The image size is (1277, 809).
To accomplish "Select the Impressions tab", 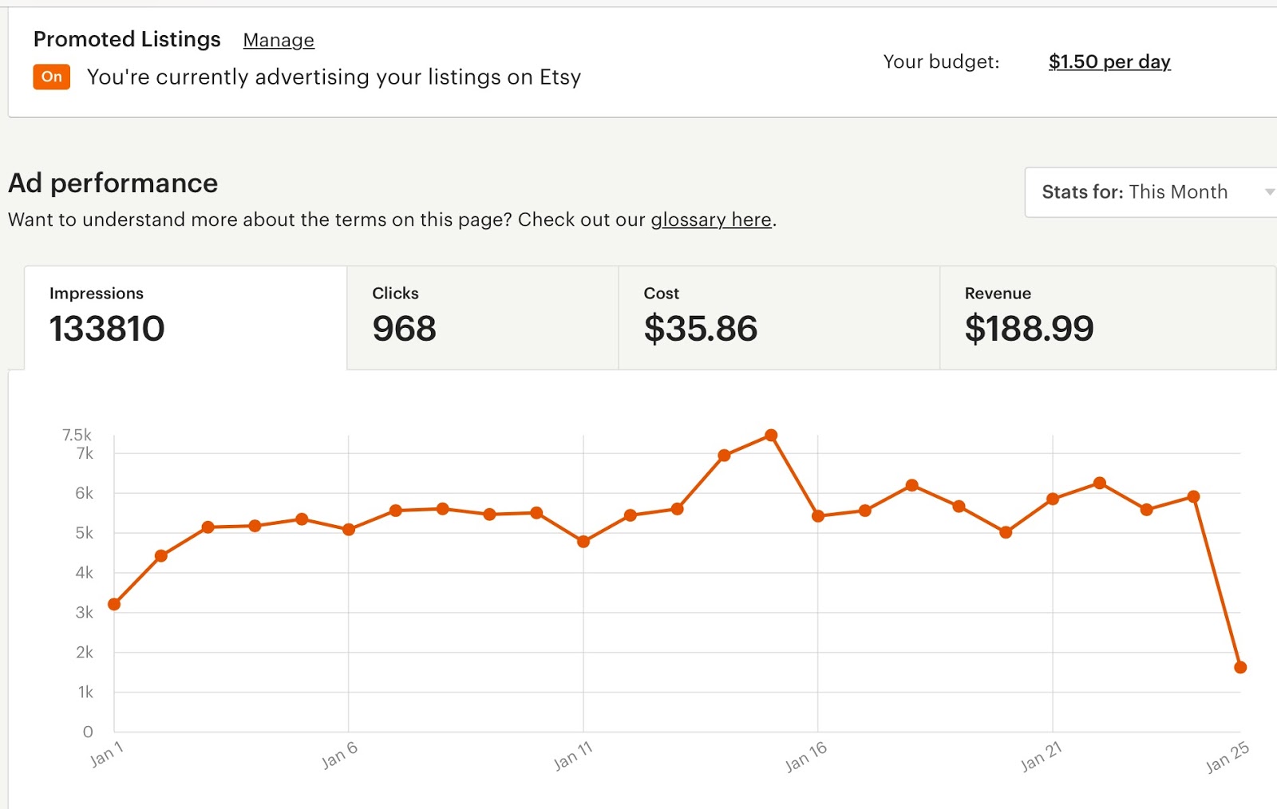I will tap(185, 317).
